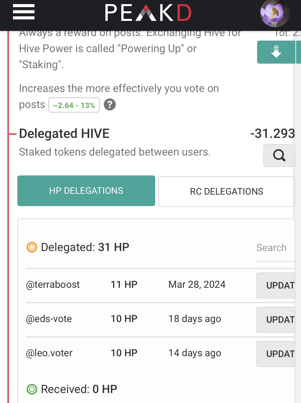The image size is (301, 403).
Task: Update the @eds-vote delegation
Action: [x=276, y=320]
